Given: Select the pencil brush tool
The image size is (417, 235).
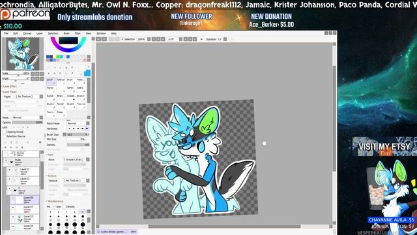Looking at the screenshot, I should pyautogui.click(x=51, y=81).
